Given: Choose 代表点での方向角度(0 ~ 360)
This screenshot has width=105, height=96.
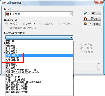Looking at the screenshot, I should [39, 70].
